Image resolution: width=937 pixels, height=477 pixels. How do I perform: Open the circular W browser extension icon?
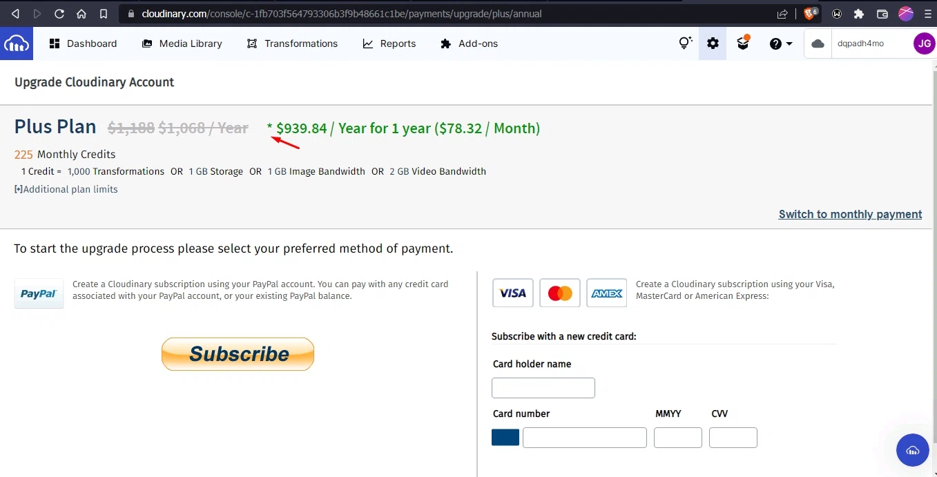click(x=837, y=14)
